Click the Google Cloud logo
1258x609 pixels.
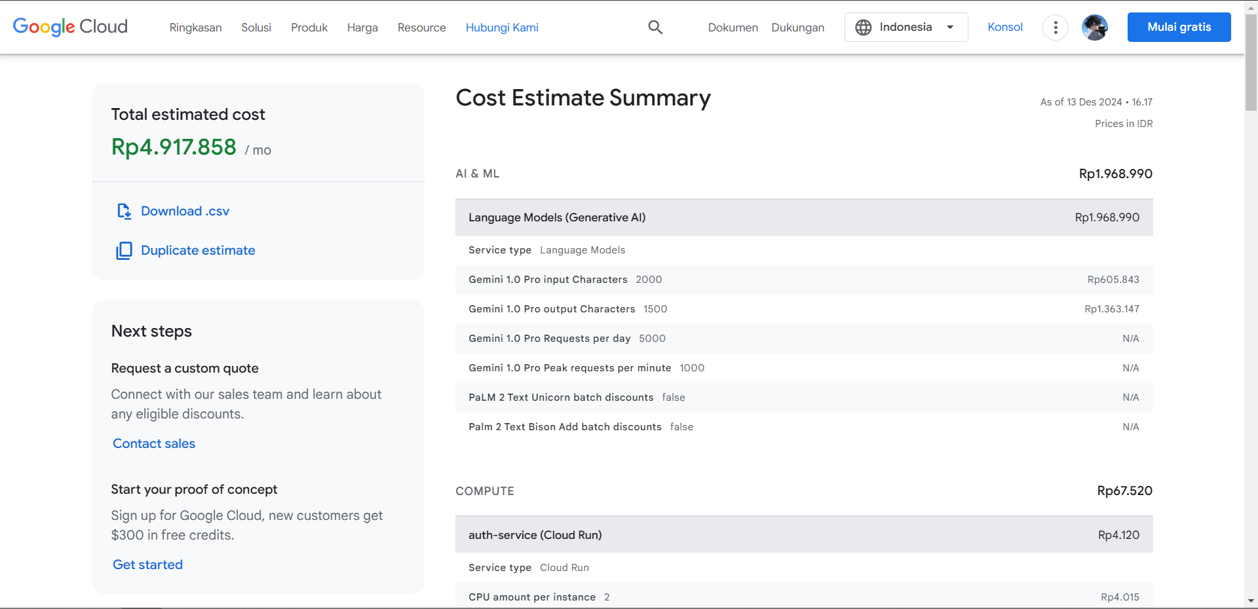click(x=70, y=27)
